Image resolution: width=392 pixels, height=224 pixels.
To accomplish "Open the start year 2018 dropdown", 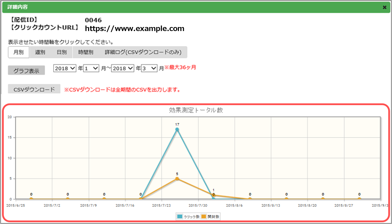I will (x=65, y=68).
